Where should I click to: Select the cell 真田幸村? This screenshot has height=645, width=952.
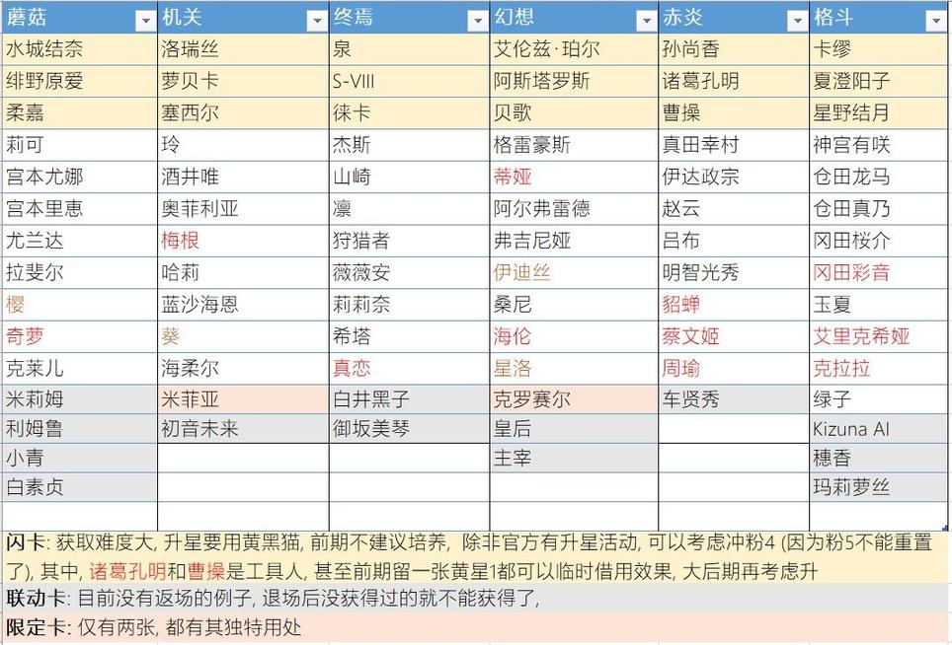click(x=734, y=145)
